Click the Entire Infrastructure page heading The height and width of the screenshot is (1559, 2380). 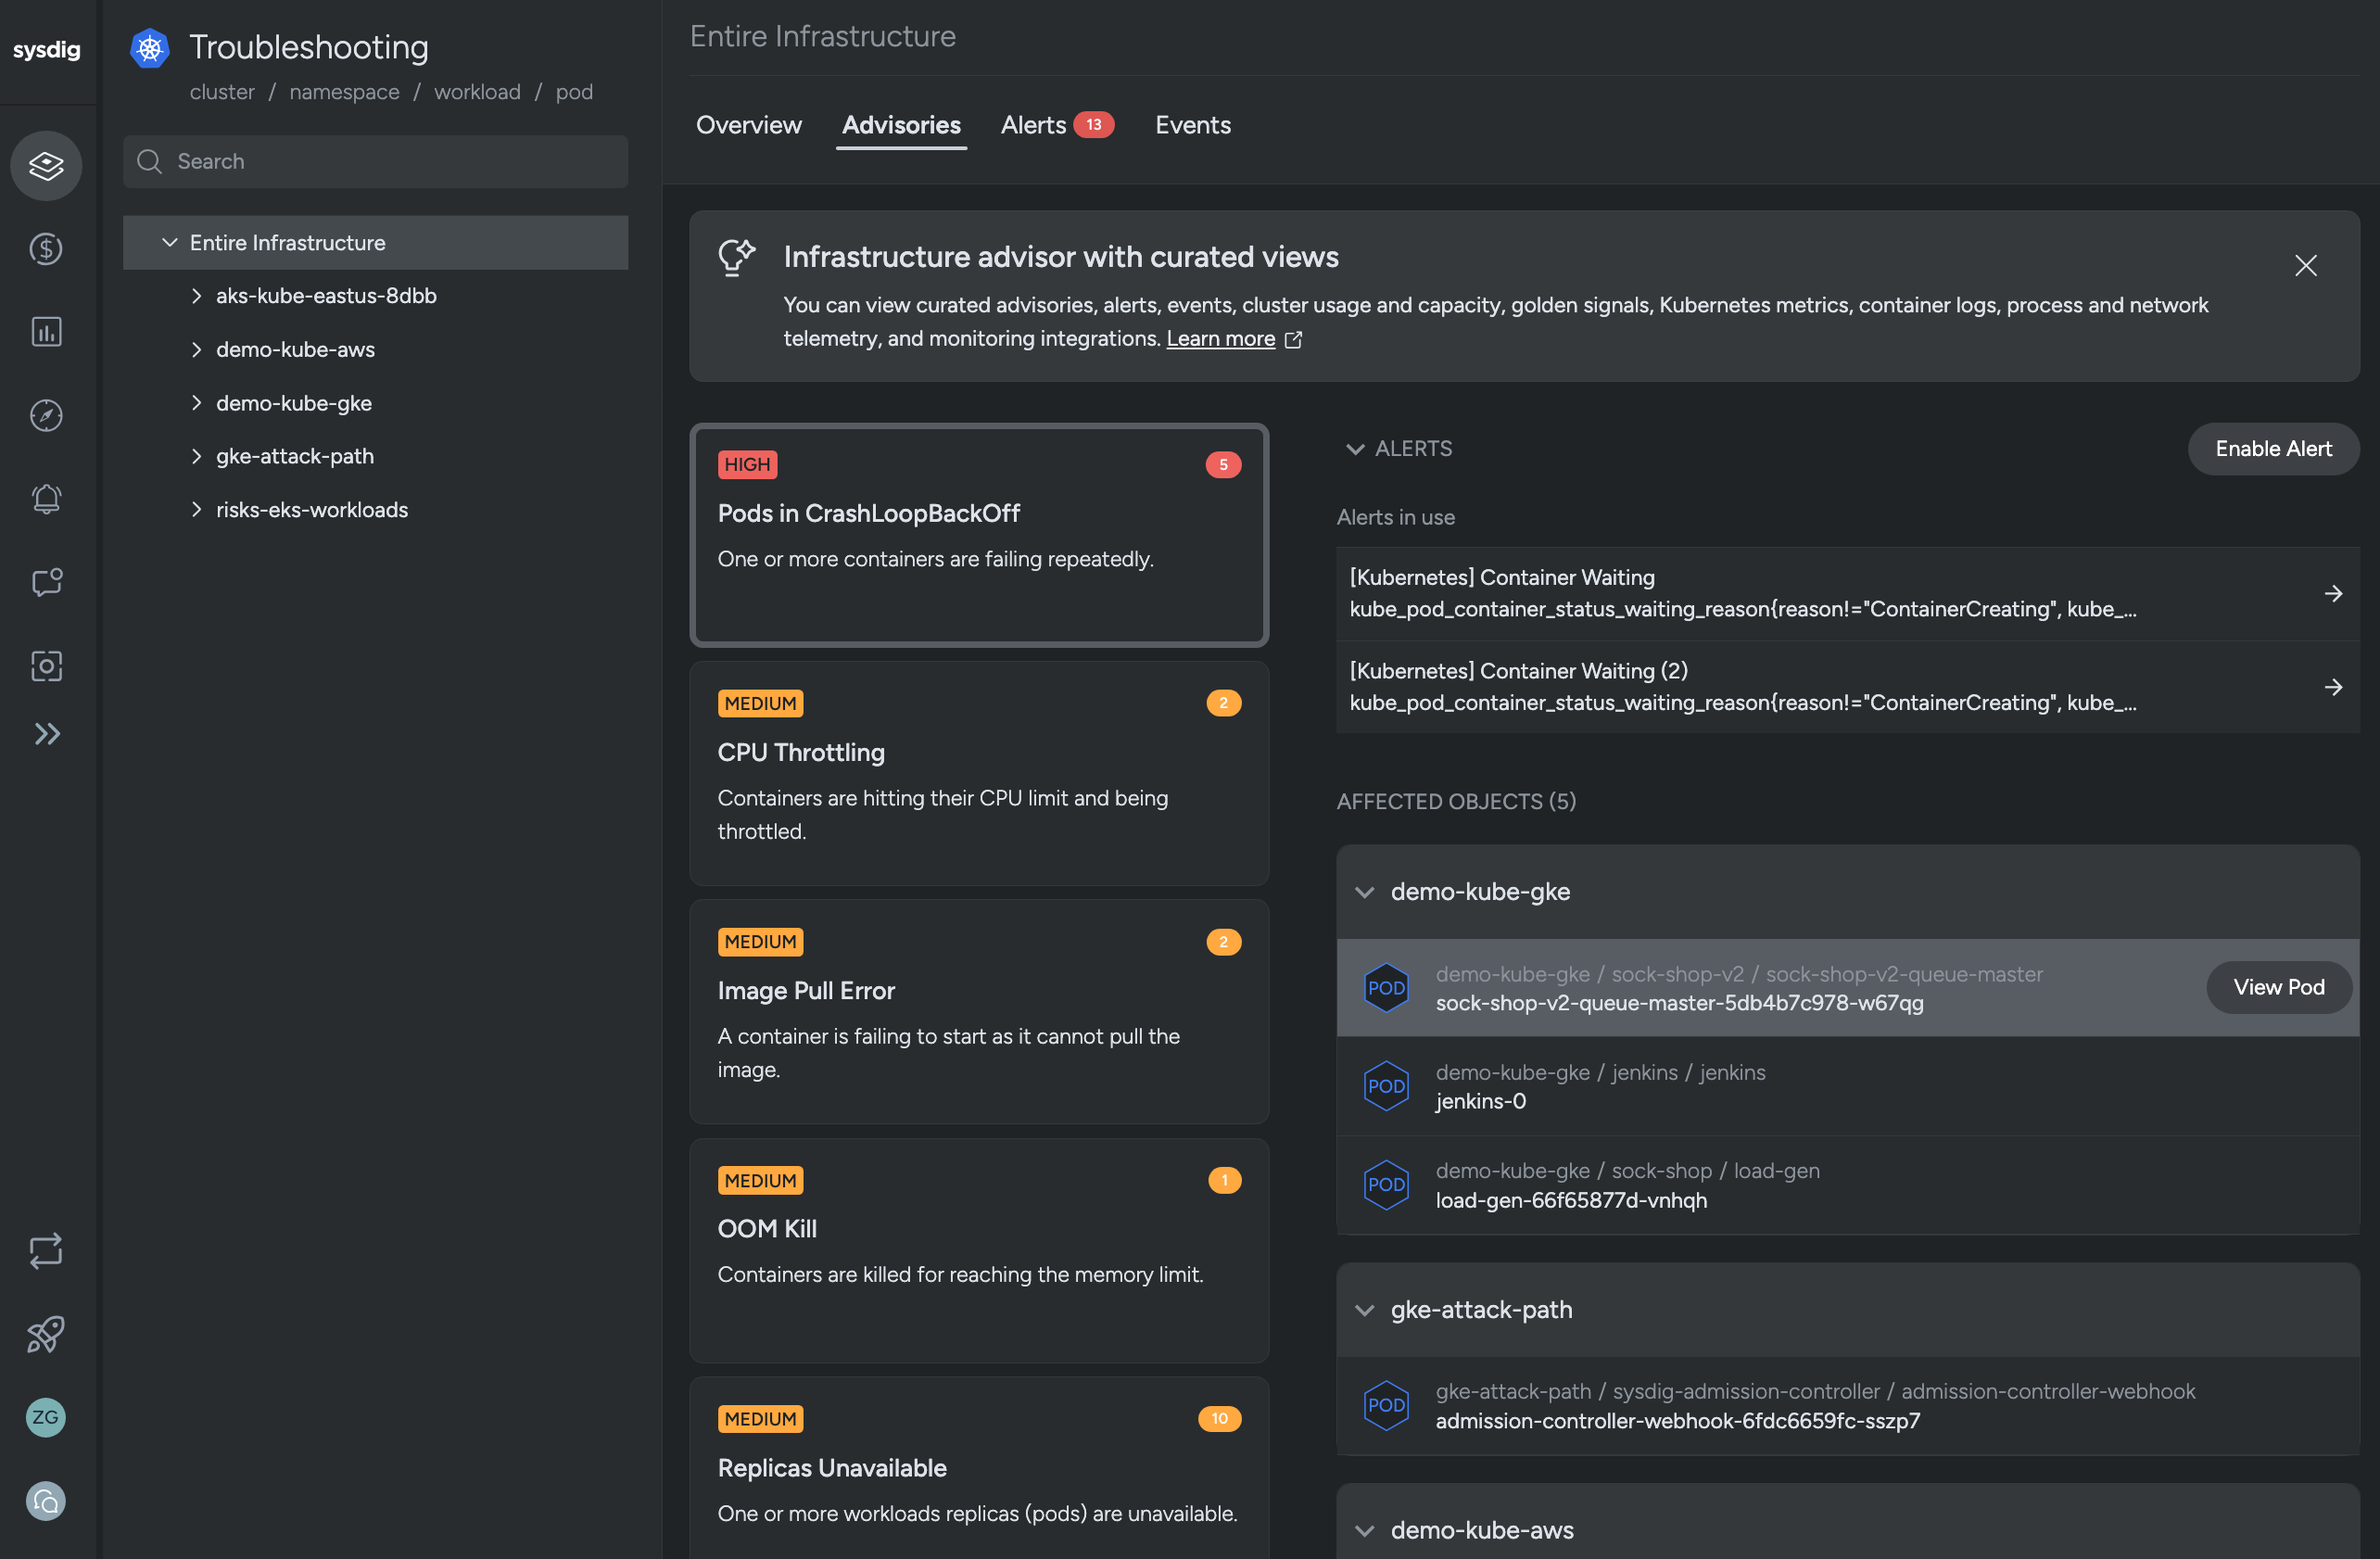pos(822,37)
